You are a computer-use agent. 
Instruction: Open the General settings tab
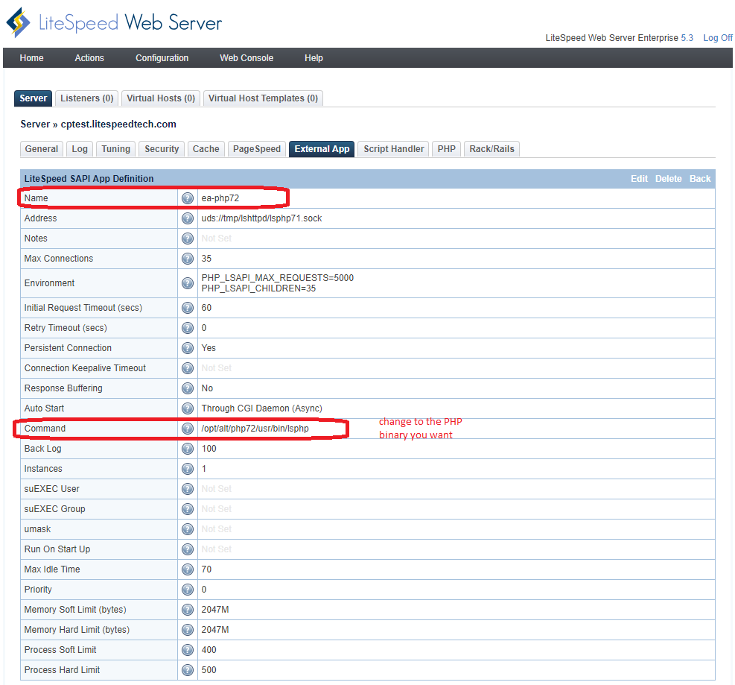42,149
